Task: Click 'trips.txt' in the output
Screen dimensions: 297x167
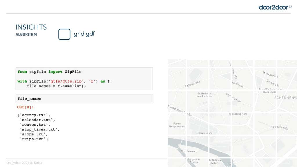Action: [x=32, y=139]
